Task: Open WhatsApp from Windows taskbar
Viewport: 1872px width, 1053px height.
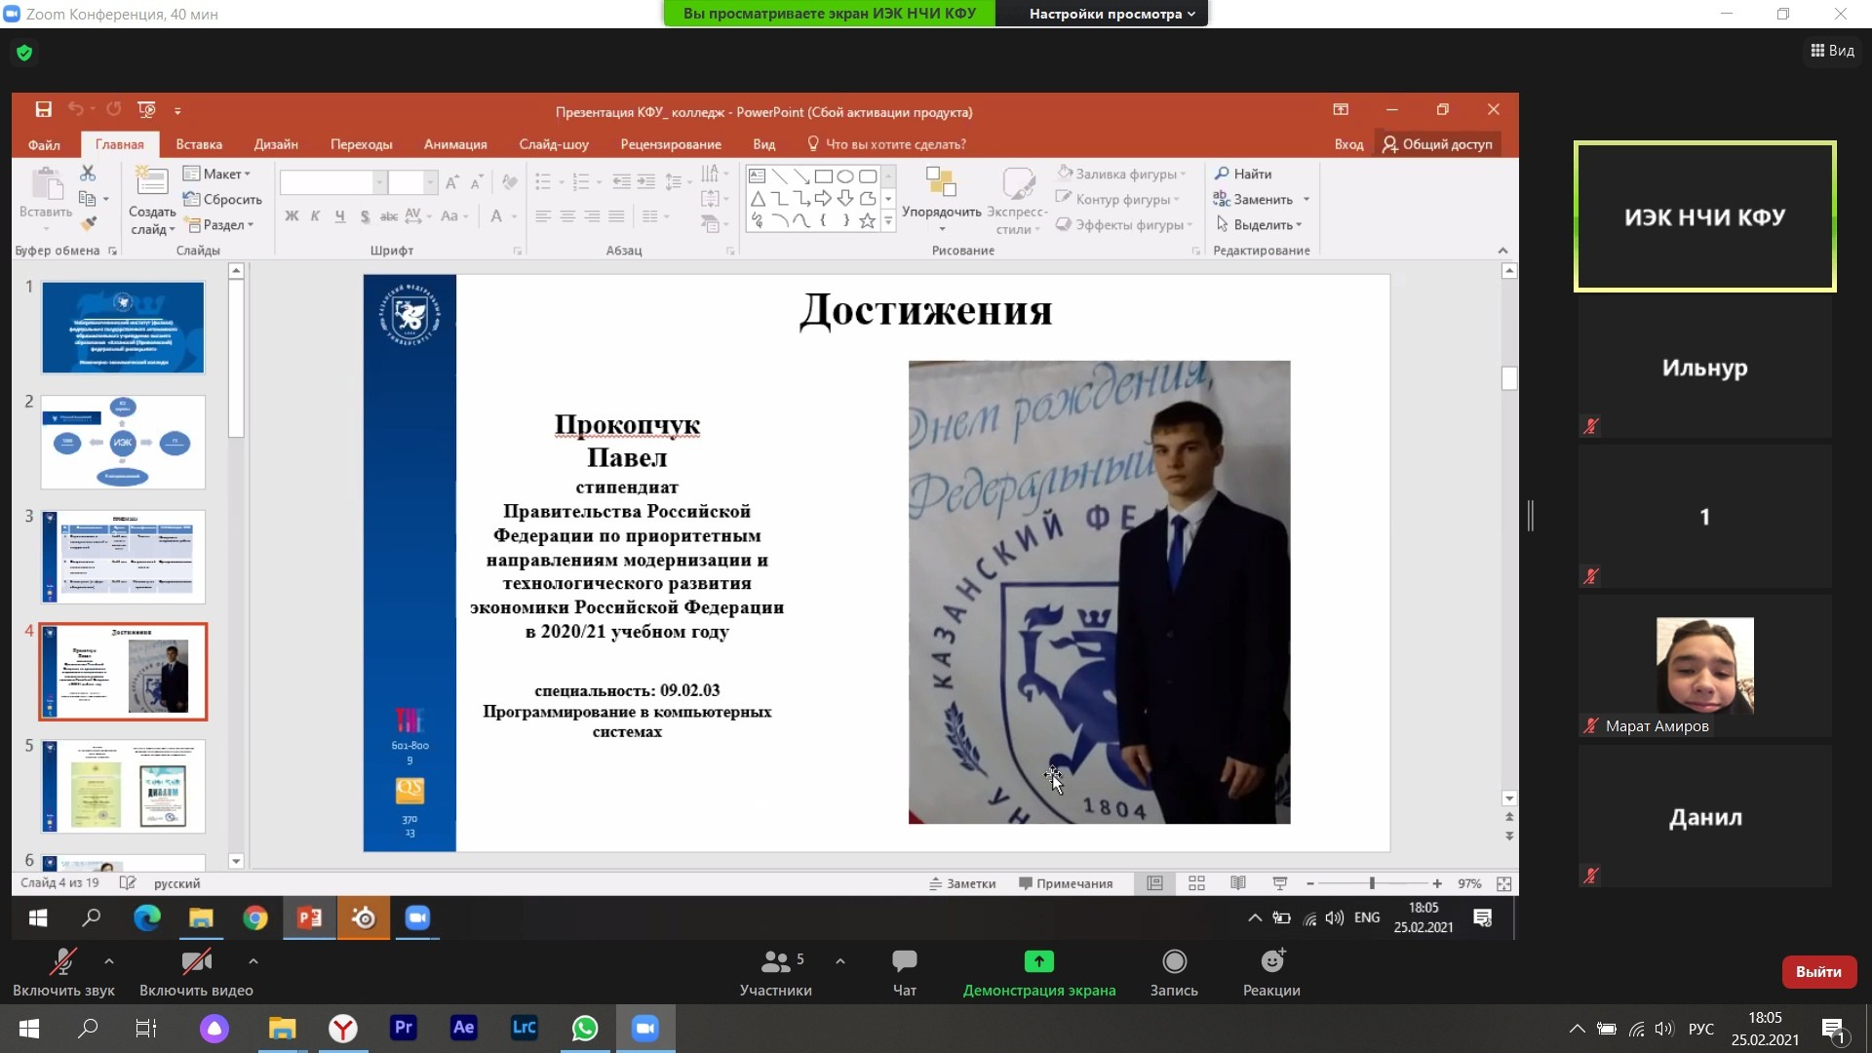Action: (585, 1028)
